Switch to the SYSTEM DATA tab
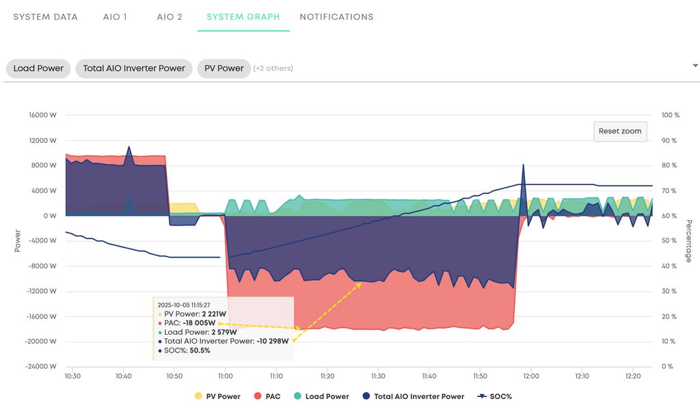 click(46, 16)
